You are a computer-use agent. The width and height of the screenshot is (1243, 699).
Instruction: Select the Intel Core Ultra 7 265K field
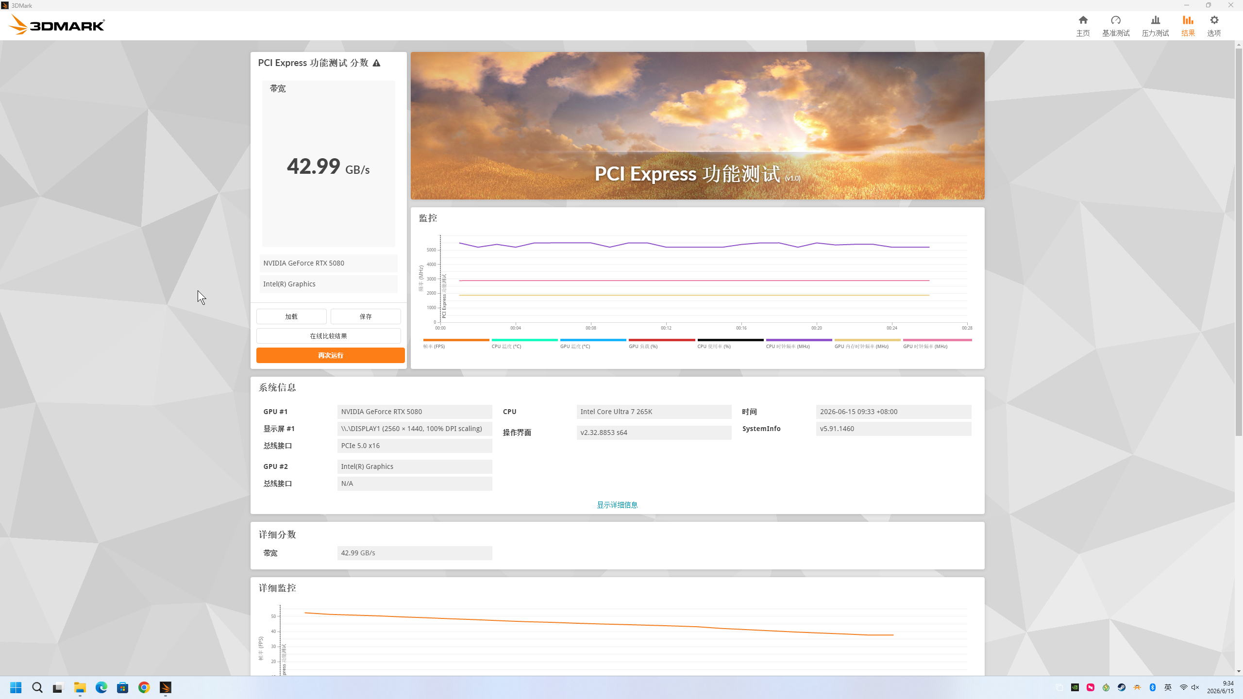tap(654, 412)
